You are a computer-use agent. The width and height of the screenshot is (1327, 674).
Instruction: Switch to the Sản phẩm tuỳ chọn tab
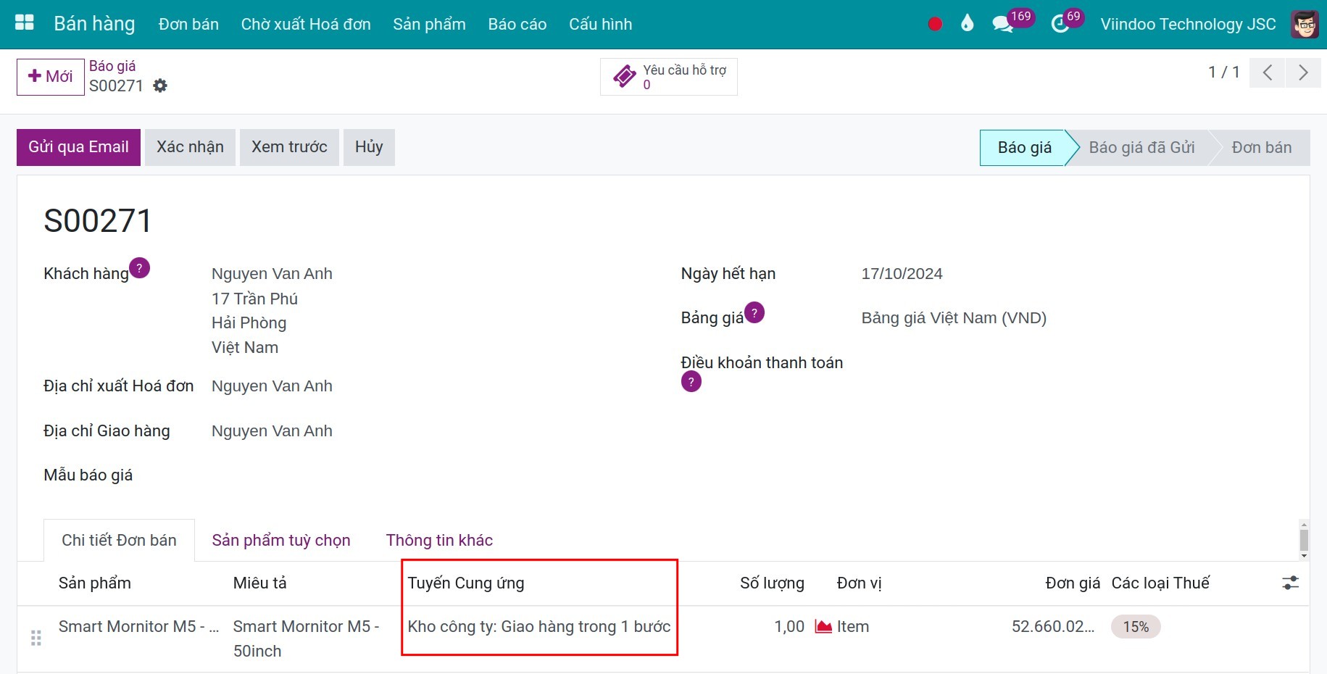[x=281, y=540]
